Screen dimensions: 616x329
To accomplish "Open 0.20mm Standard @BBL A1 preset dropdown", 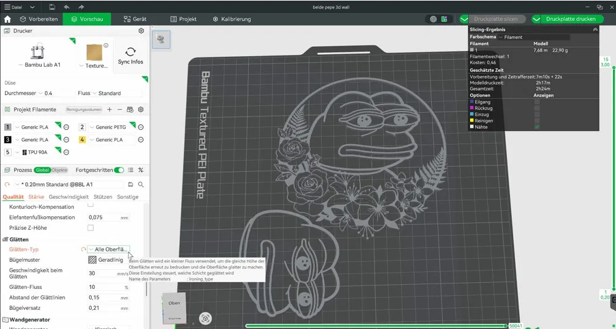I will pos(17,184).
